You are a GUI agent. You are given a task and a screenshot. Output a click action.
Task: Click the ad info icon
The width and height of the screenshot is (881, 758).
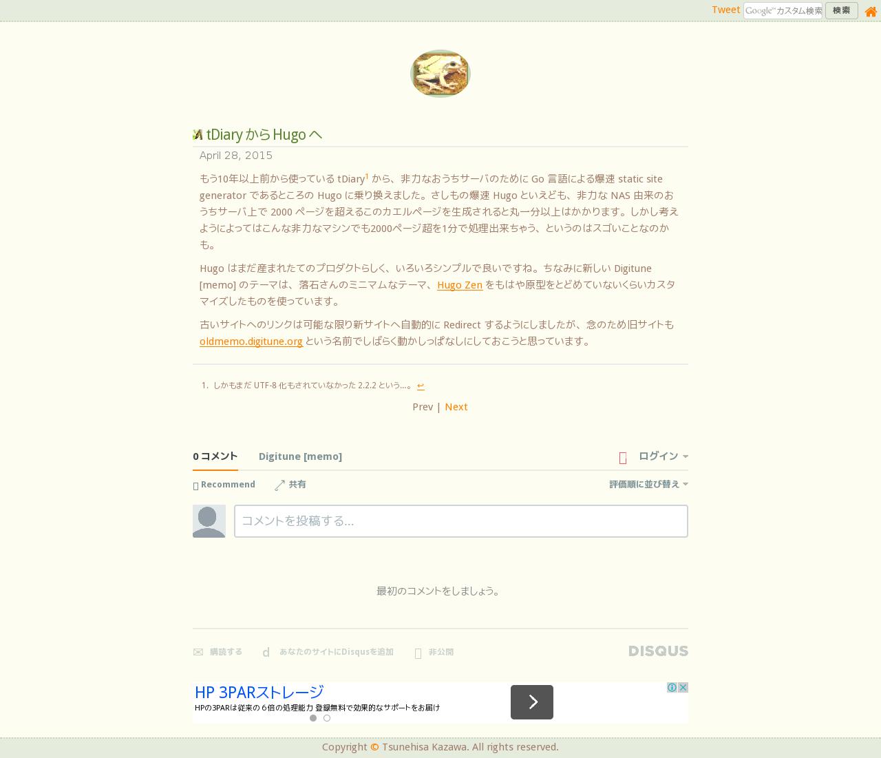coord(672,687)
